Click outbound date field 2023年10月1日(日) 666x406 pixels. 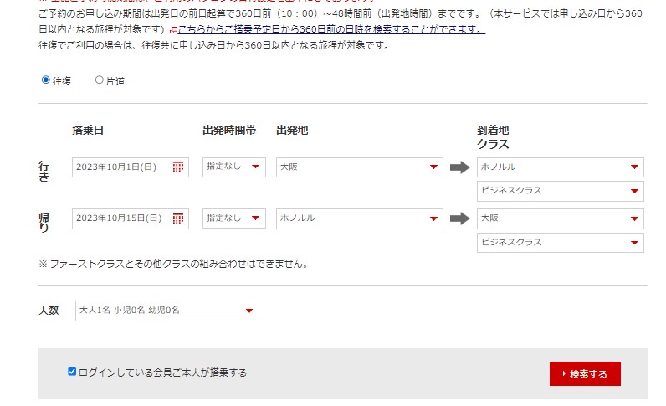click(x=131, y=167)
